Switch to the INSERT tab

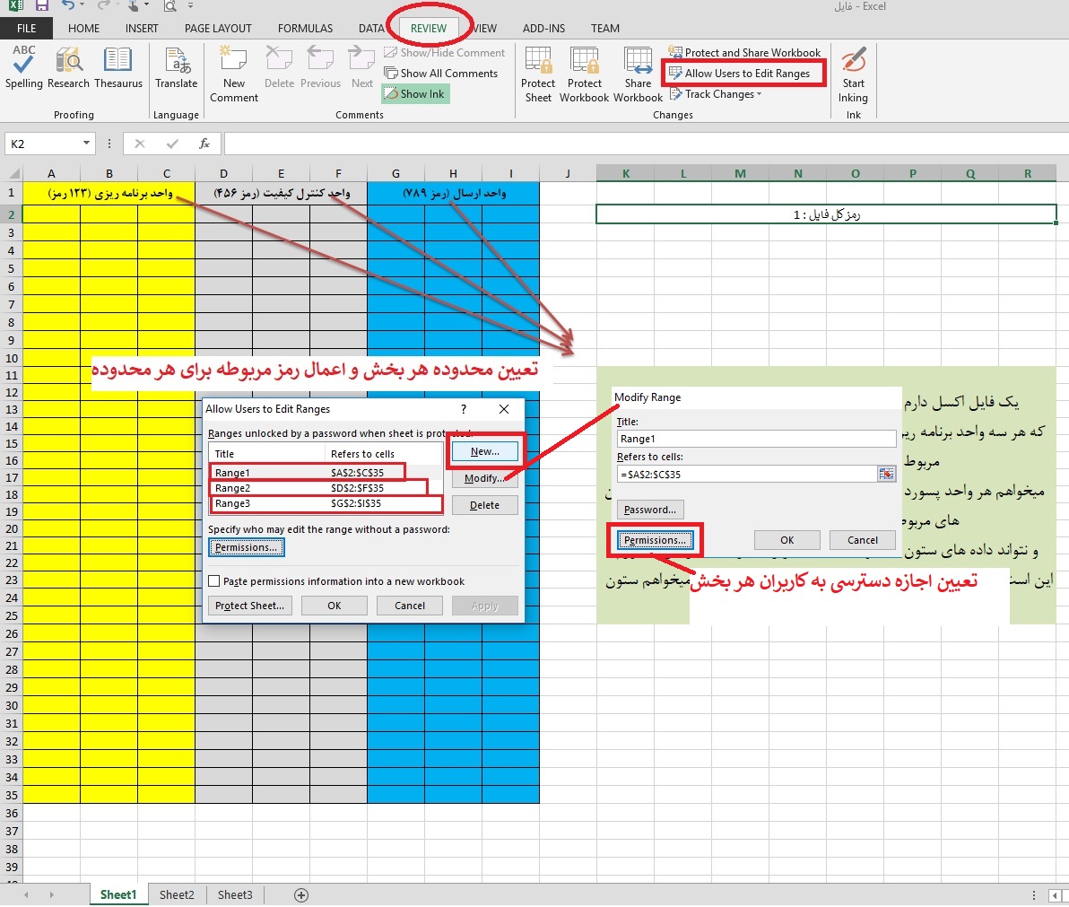point(142,28)
